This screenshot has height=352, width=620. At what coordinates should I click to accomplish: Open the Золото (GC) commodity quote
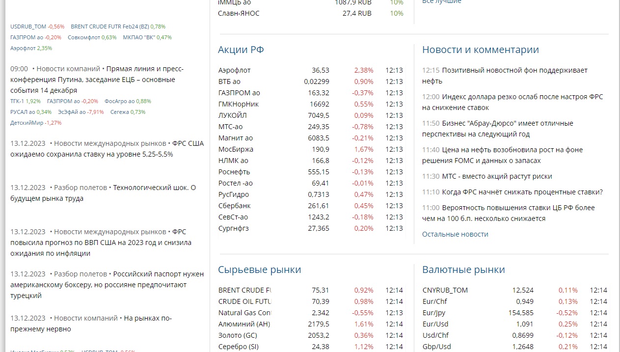click(x=310, y=335)
